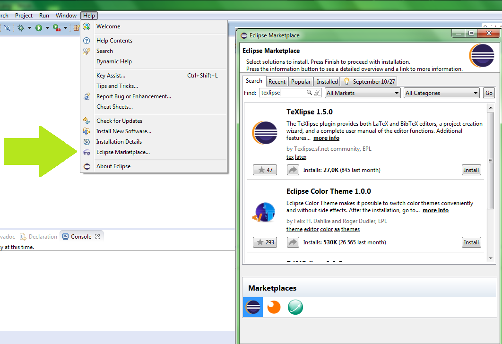Click the TeXlipse plugin logo

point(265,132)
